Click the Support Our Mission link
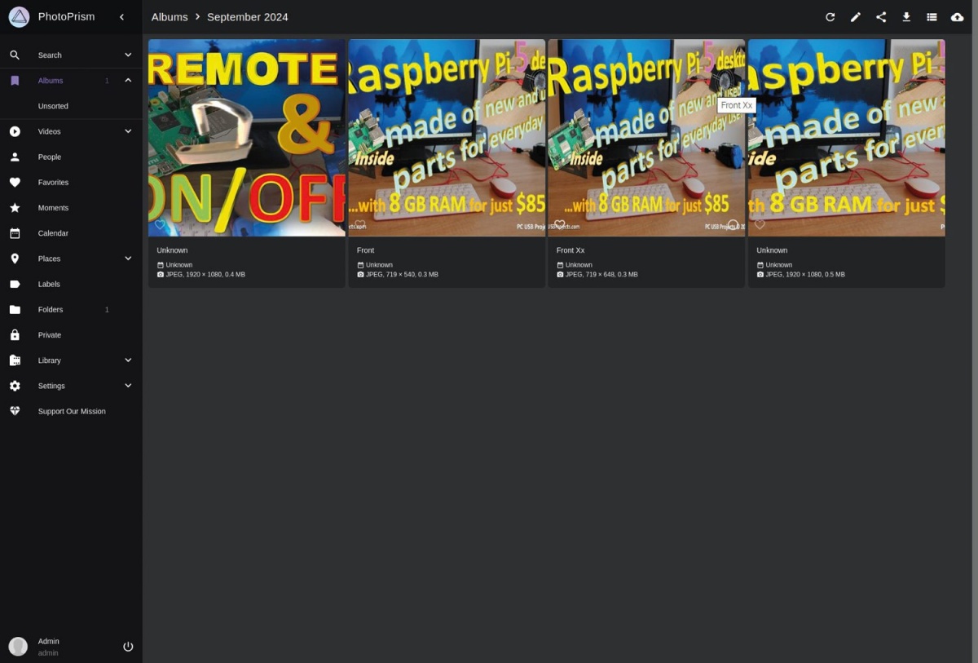The height and width of the screenshot is (663, 978). (72, 411)
